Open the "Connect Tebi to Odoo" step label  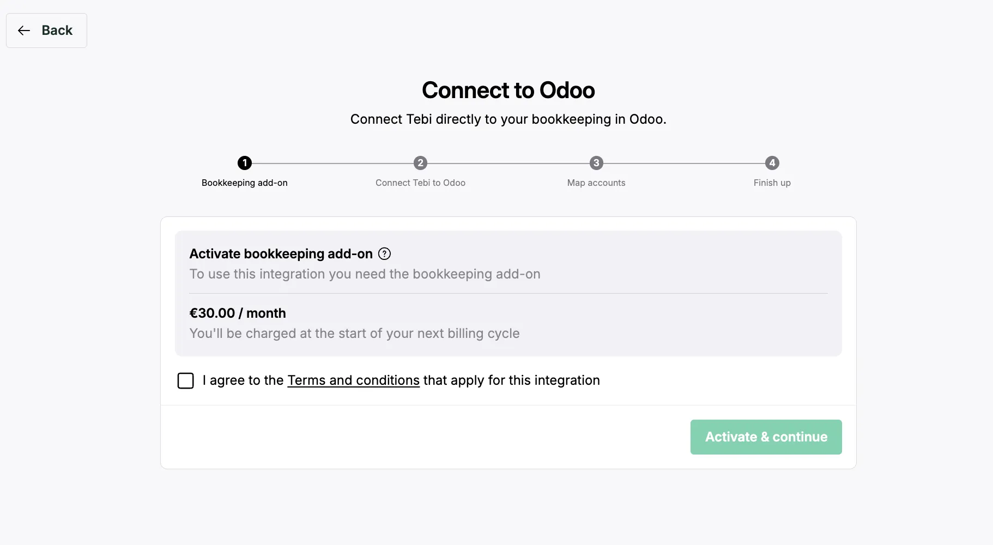tap(420, 183)
